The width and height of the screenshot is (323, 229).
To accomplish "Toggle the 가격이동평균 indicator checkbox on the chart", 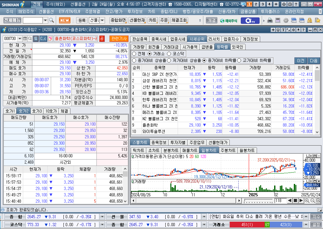I will tap(133, 156).
